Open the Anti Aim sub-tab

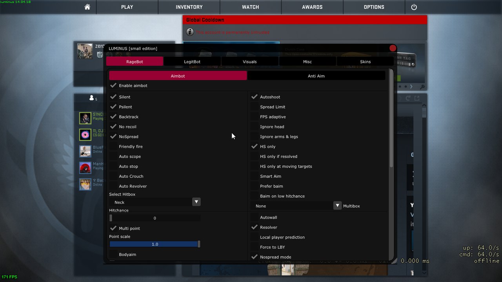point(316,76)
